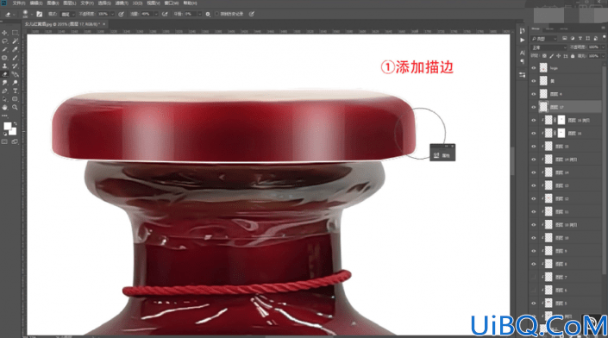Select the Rectangular Marquee tool
608x338 pixels.
pyautogui.click(x=15, y=33)
